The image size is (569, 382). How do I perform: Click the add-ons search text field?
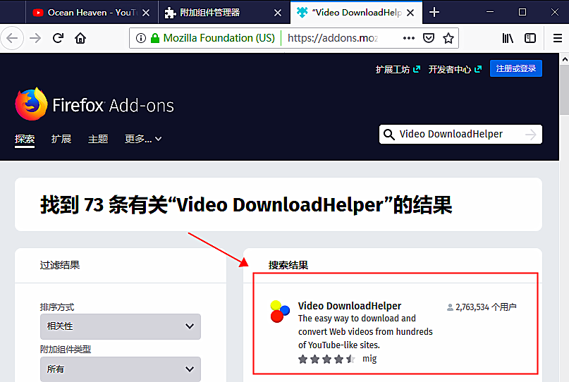point(460,134)
